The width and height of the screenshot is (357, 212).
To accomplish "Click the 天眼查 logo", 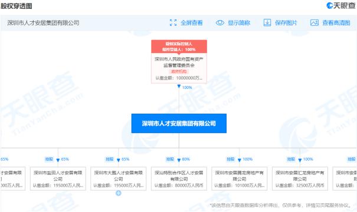I will [340, 6].
